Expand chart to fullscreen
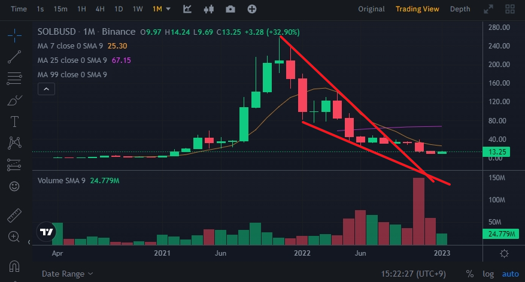This screenshot has height=282, width=525. click(488, 9)
